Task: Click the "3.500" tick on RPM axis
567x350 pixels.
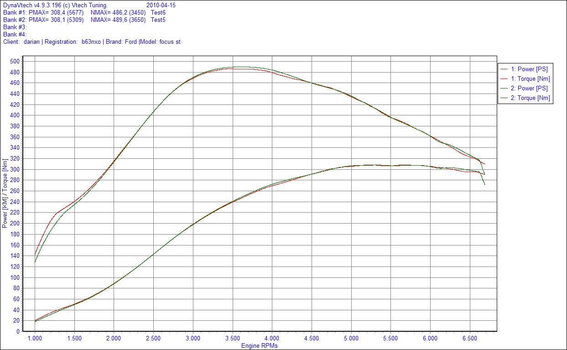Action: point(232,339)
